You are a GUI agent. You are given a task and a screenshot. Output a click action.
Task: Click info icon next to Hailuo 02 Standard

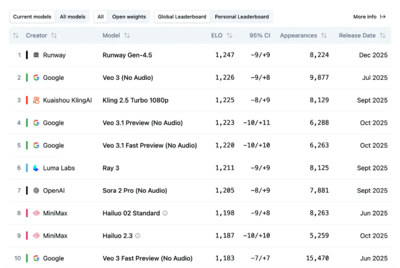click(165, 214)
